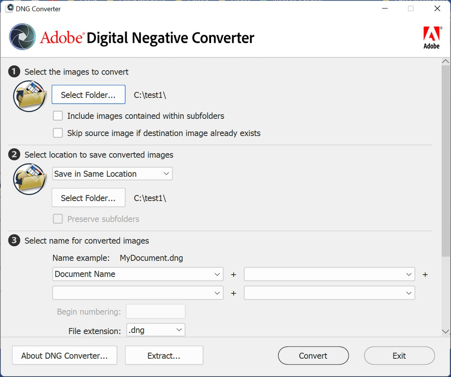
Task: Click the vertical scrollbar thumb
Action: (445, 161)
